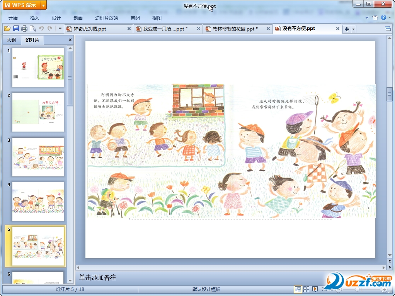Click horizontal scrollbar left arrow

(78, 267)
